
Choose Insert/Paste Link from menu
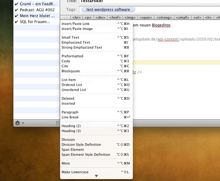pyautogui.click(x=76, y=24)
